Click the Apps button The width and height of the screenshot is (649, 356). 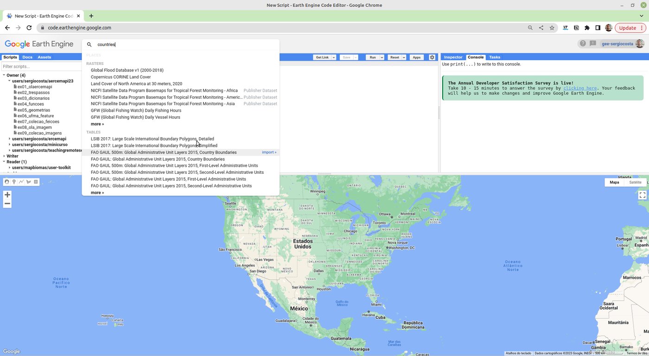pyautogui.click(x=417, y=57)
